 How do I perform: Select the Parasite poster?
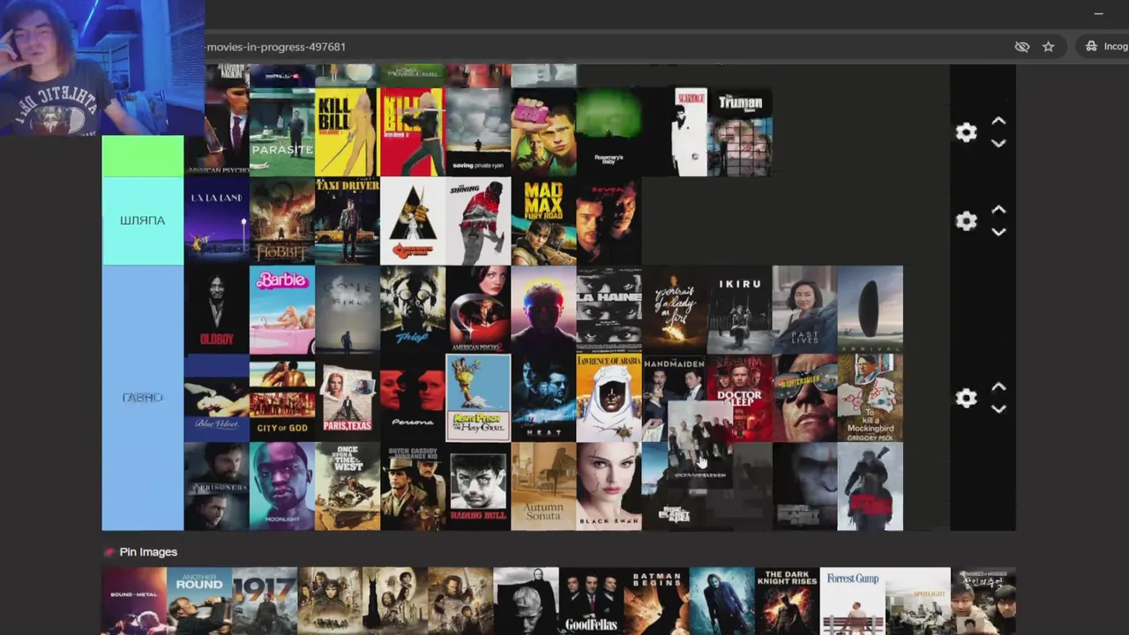(282, 132)
